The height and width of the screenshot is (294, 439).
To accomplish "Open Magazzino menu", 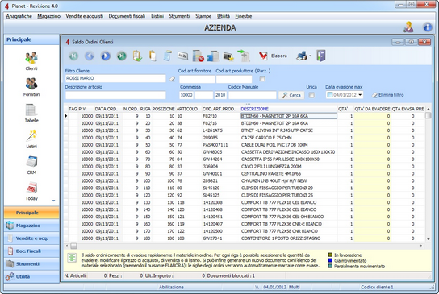I will pyautogui.click(x=48, y=16).
